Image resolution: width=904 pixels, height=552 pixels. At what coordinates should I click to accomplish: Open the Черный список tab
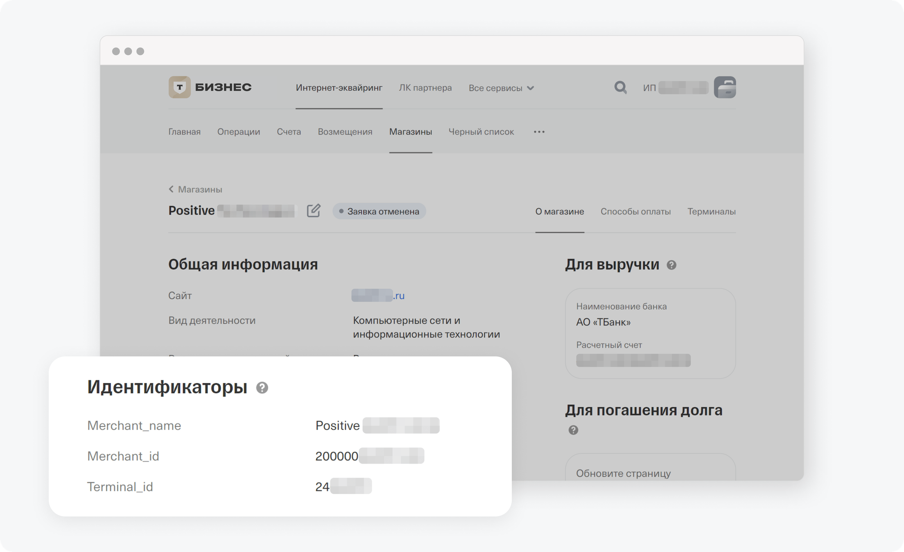(481, 132)
